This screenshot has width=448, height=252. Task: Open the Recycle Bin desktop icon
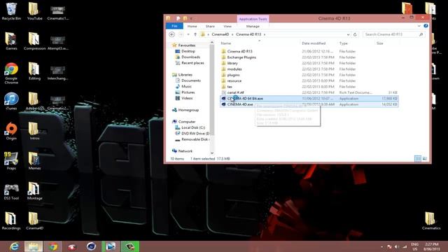11,11
